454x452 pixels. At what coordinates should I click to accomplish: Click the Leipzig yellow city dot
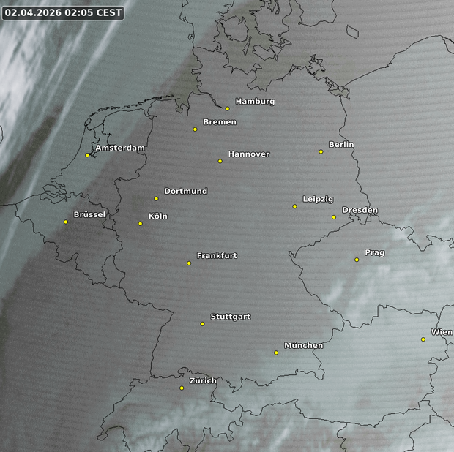pos(294,206)
